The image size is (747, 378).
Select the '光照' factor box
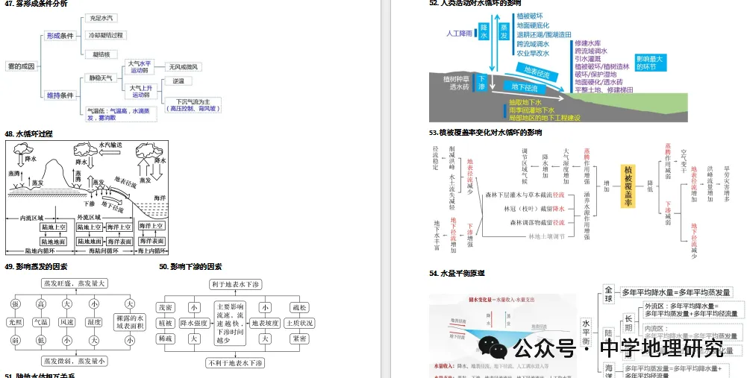pos(16,322)
